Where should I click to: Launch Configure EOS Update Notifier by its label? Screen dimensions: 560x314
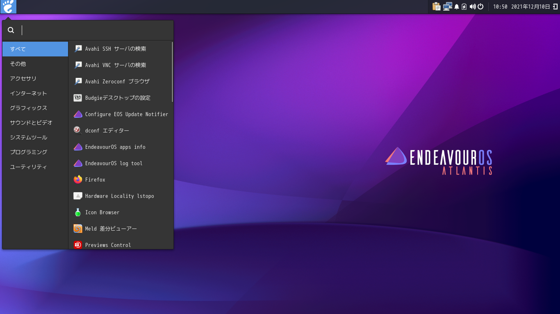coord(127,114)
